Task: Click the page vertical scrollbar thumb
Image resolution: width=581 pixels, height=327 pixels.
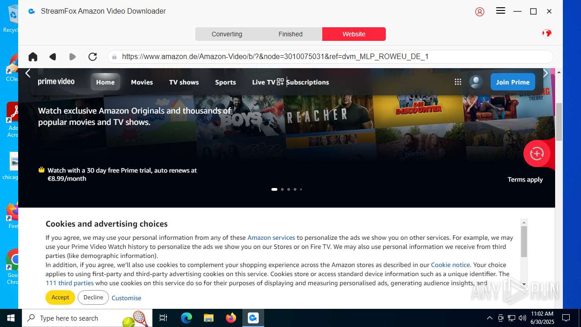Action: pos(559,122)
